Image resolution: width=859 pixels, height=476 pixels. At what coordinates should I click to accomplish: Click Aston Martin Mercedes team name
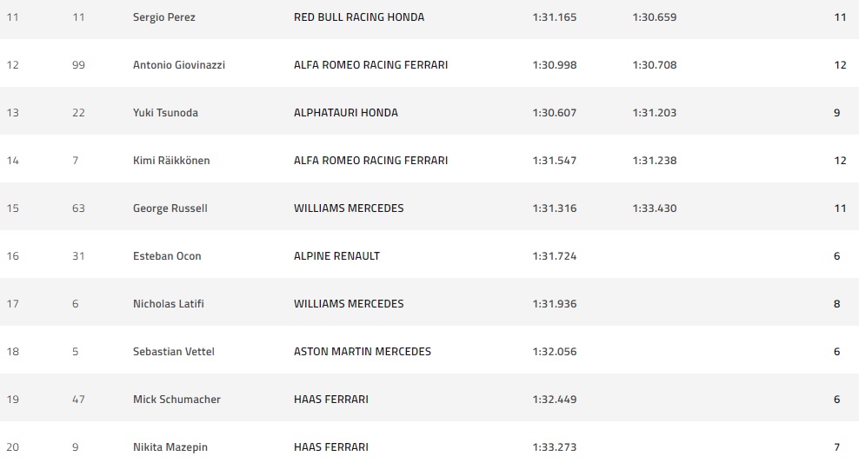pos(362,352)
